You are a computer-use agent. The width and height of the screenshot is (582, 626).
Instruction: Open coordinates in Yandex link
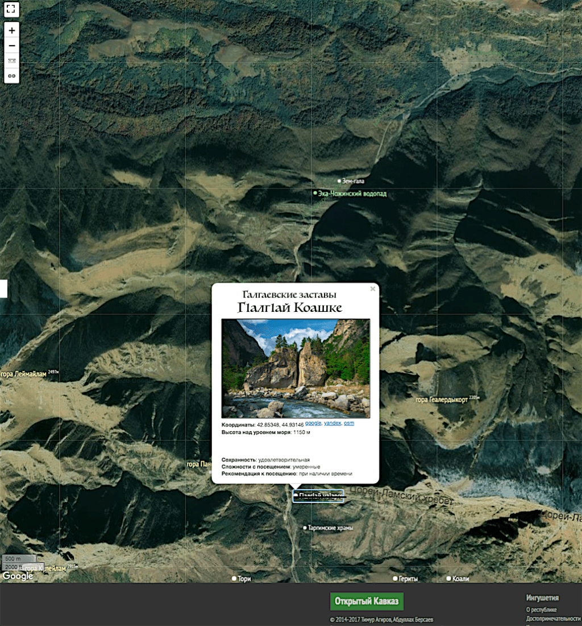point(332,424)
